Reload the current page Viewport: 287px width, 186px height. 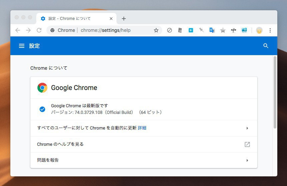pos(39,30)
